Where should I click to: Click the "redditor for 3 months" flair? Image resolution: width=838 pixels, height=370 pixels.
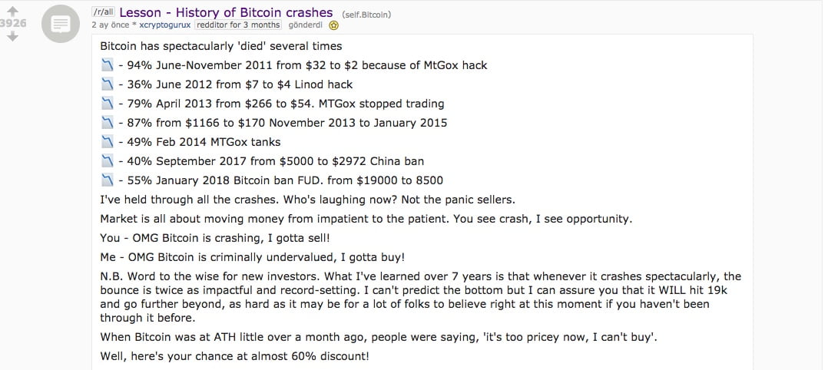(233, 25)
